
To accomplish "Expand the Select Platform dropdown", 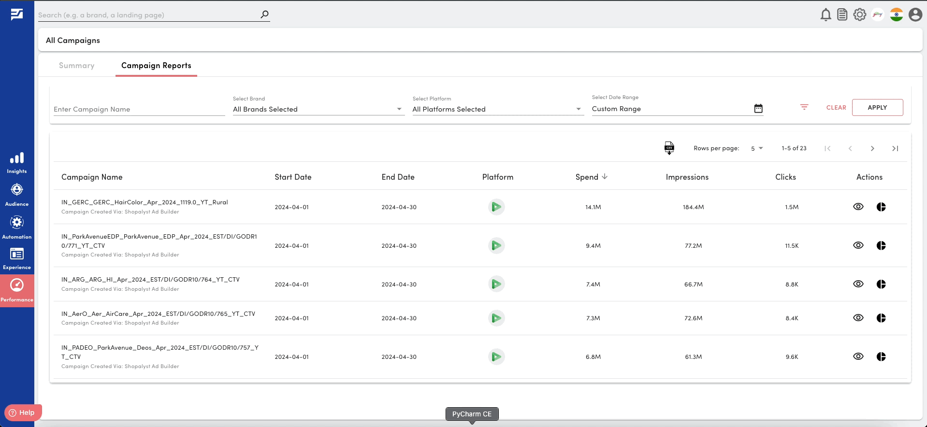I will click(x=498, y=109).
